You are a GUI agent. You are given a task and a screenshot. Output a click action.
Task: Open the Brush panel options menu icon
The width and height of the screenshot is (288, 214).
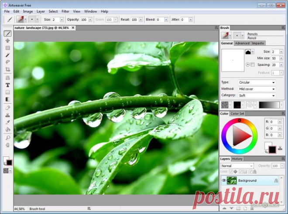tap(283, 28)
